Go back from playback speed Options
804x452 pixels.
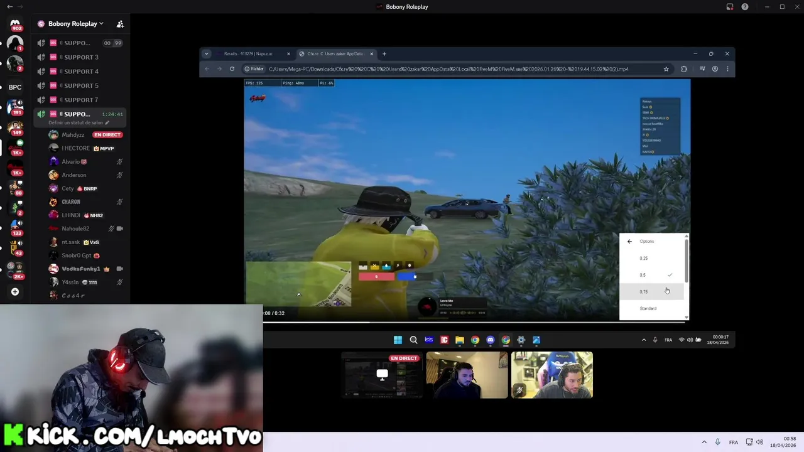pos(629,242)
